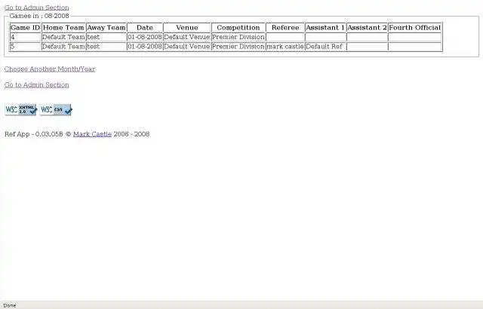The height and width of the screenshot is (309, 483).
Task: Click the Fourth Official column header
Action: click(x=415, y=28)
